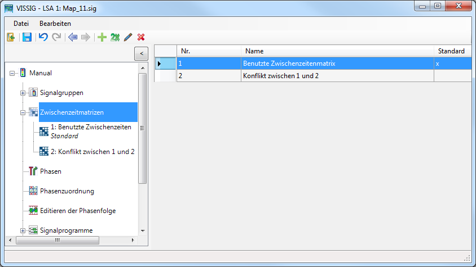Click the pencil Edit icon
This screenshot has width=476, height=267.
tap(128, 37)
